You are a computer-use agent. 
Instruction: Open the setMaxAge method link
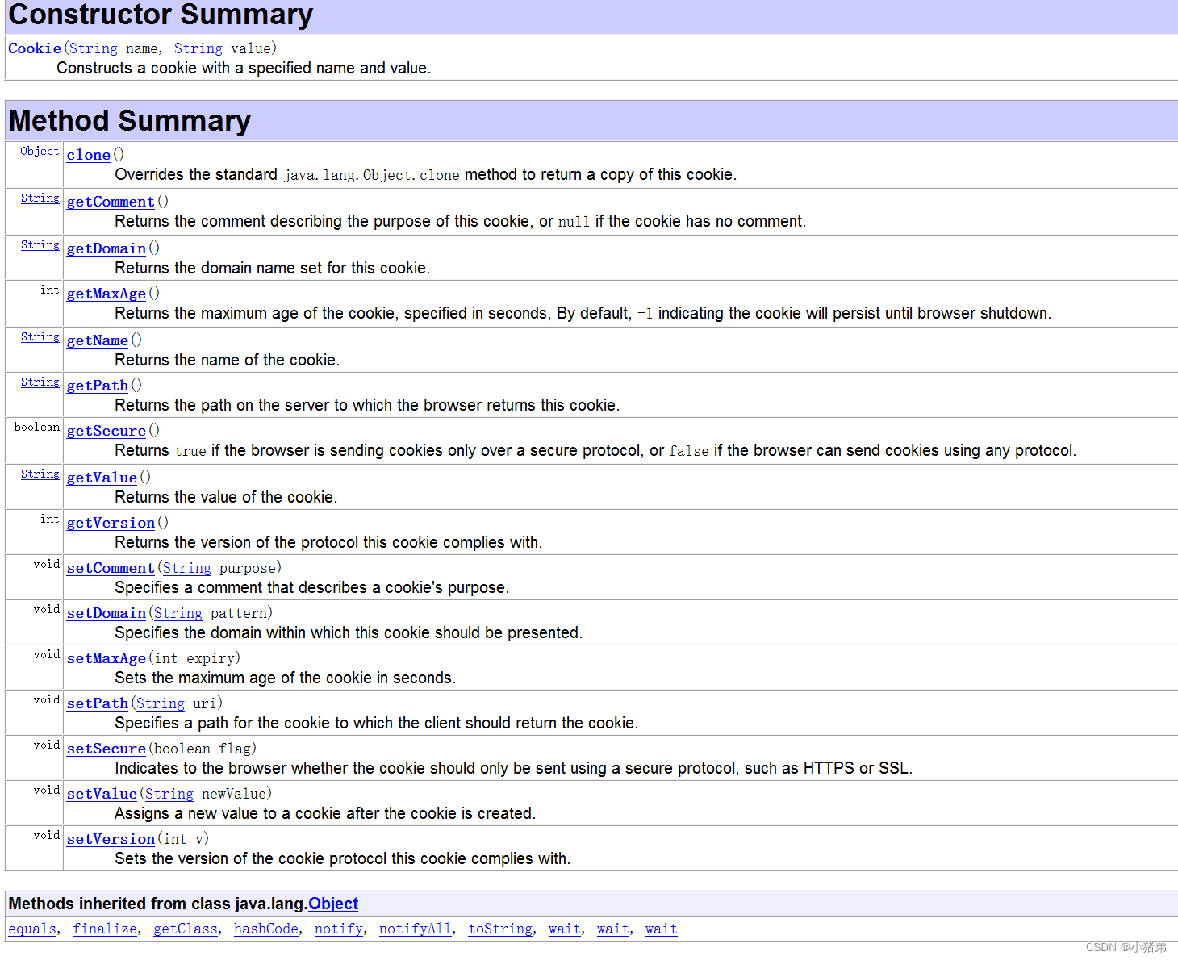[x=107, y=658]
